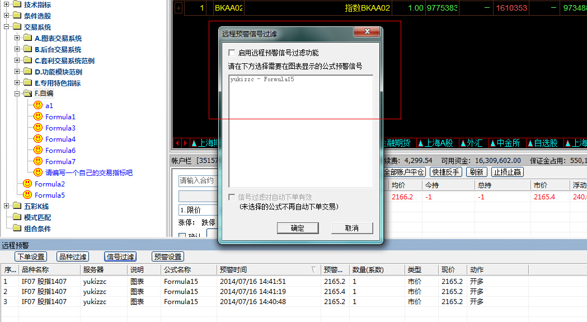
Task: Expand the 技术指标 tree node
Action: point(6,4)
